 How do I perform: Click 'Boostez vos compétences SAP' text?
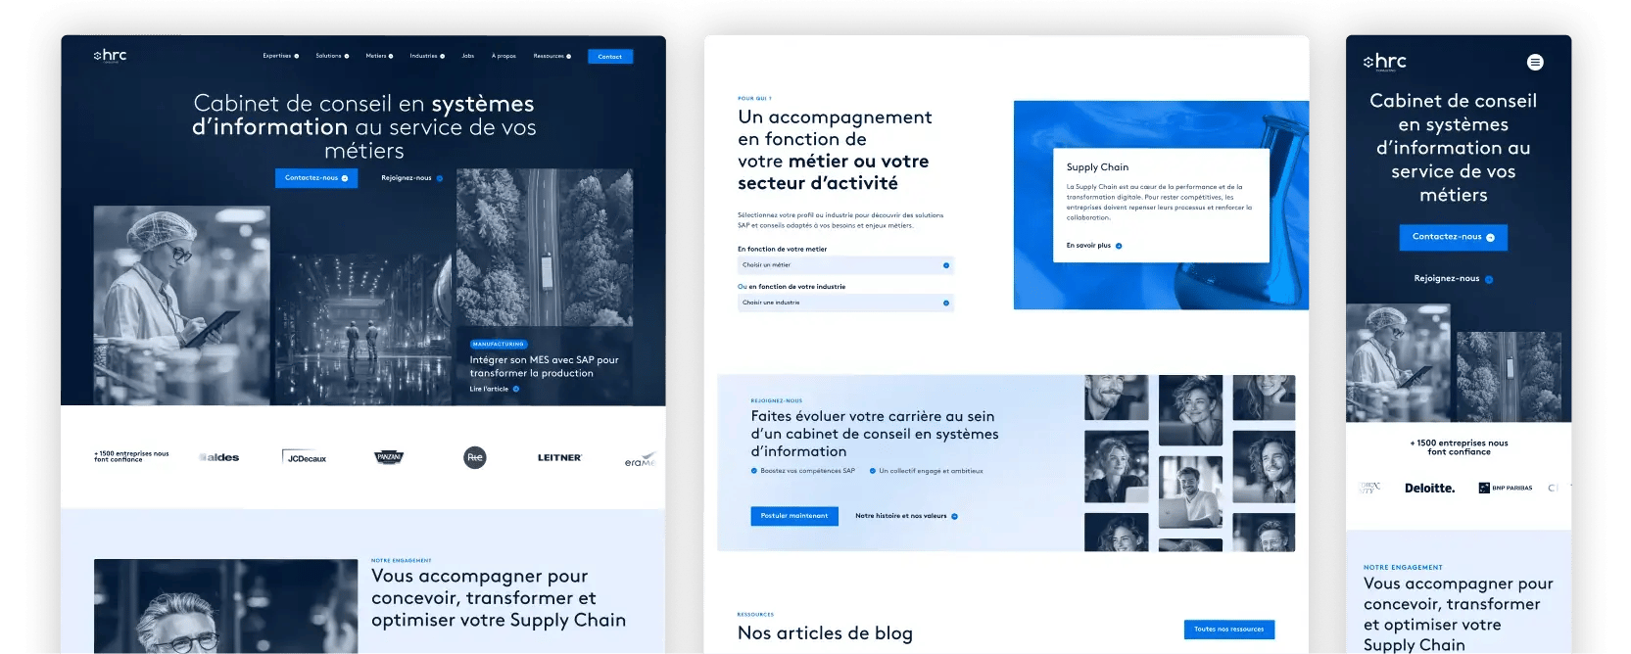(808, 471)
